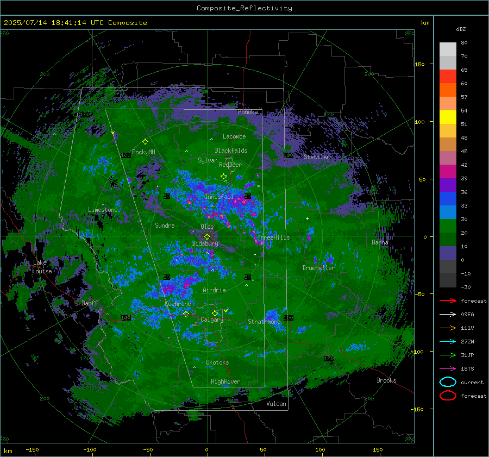Click the Ponoka city label
489x457 pixels.
(248, 112)
